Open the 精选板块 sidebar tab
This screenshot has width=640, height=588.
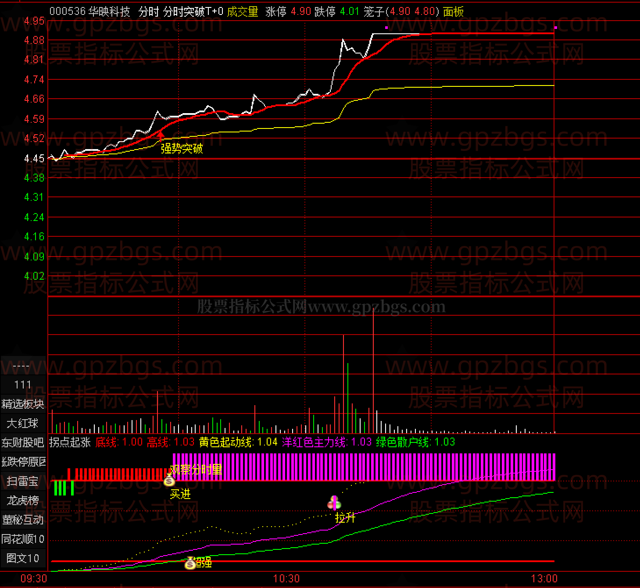click(23, 404)
